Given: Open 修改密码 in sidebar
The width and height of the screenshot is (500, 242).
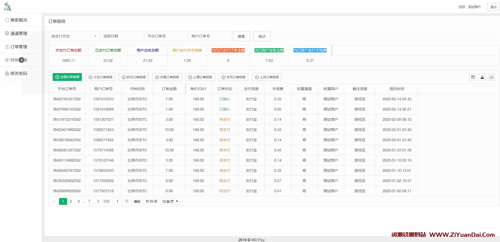Looking at the screenshot, I should click(x=21, y=73).
